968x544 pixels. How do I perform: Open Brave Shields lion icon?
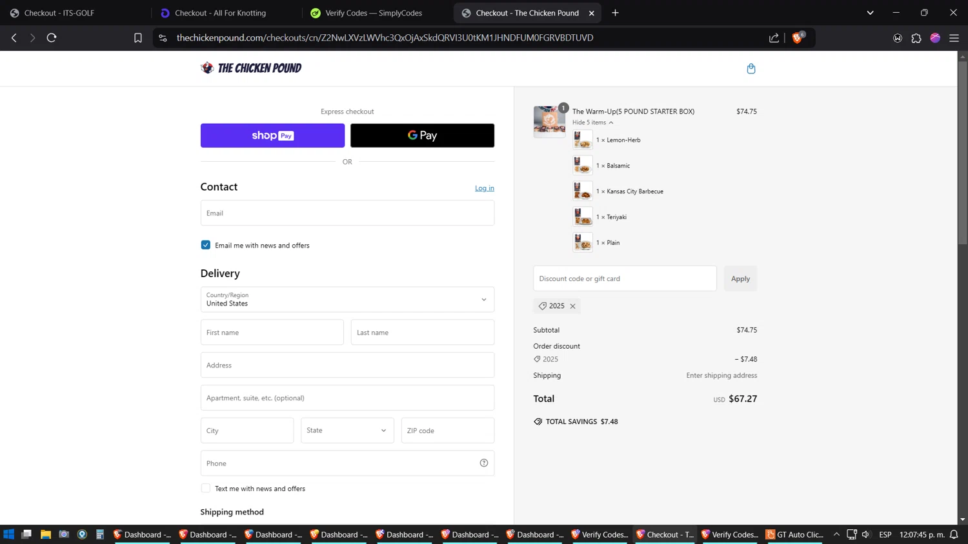pyautogui.click(x=798, y=37)
